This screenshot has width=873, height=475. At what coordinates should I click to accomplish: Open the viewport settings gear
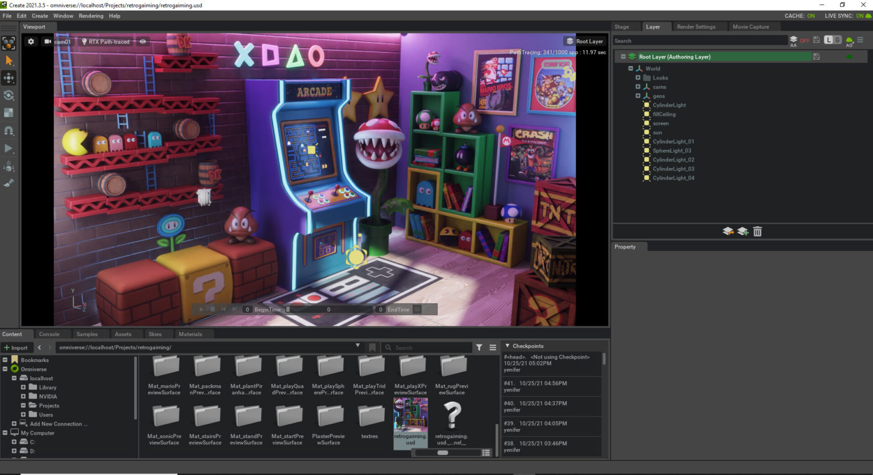(31, 41)
